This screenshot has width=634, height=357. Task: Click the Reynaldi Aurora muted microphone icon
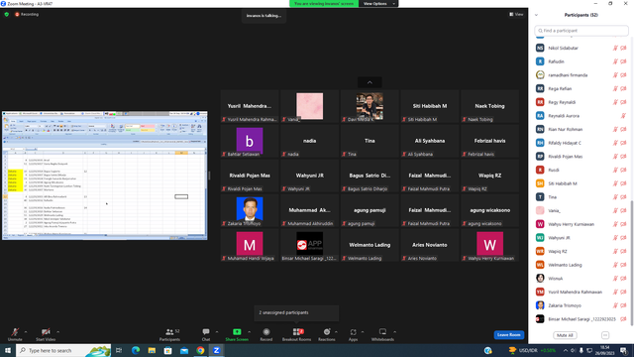tap(623, 116)
